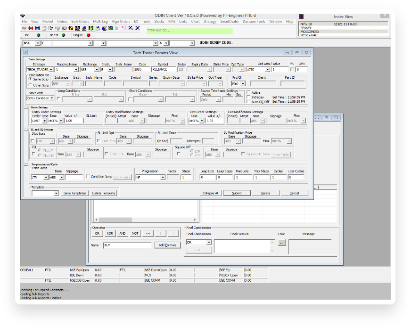Click the red Engine status indicator
Screen dimensions: 411x326
coord(89,35)
